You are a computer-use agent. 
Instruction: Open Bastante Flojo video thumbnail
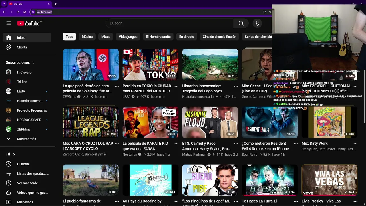(210, 122)
